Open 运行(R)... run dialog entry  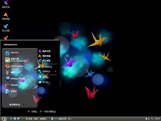[44, 82]
